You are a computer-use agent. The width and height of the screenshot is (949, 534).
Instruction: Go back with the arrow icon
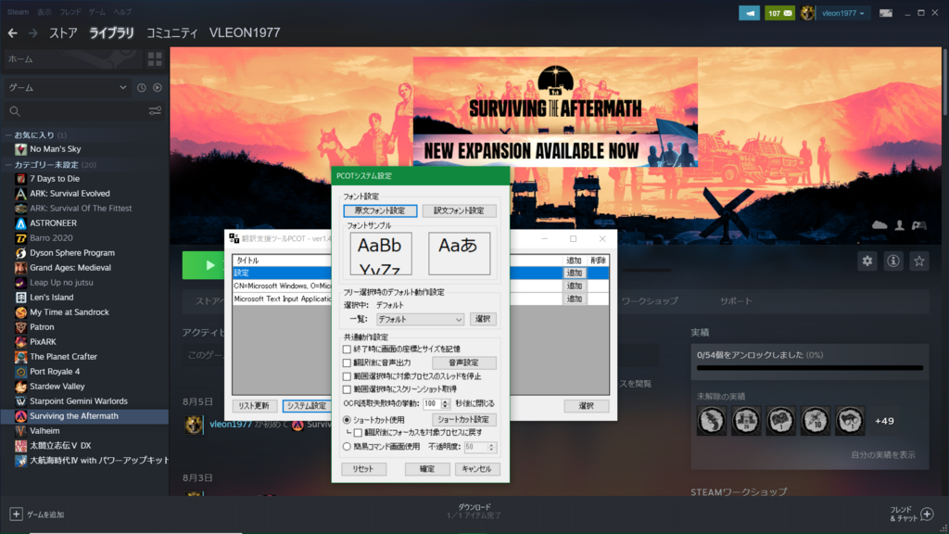12,33
